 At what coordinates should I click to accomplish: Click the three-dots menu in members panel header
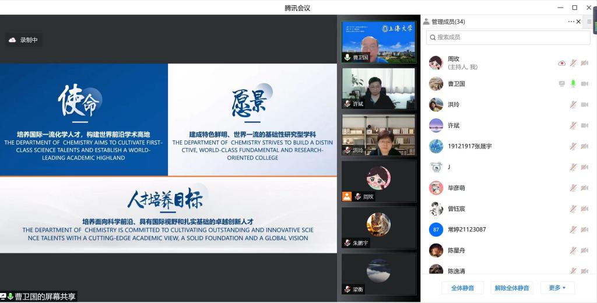click(571, 22)
